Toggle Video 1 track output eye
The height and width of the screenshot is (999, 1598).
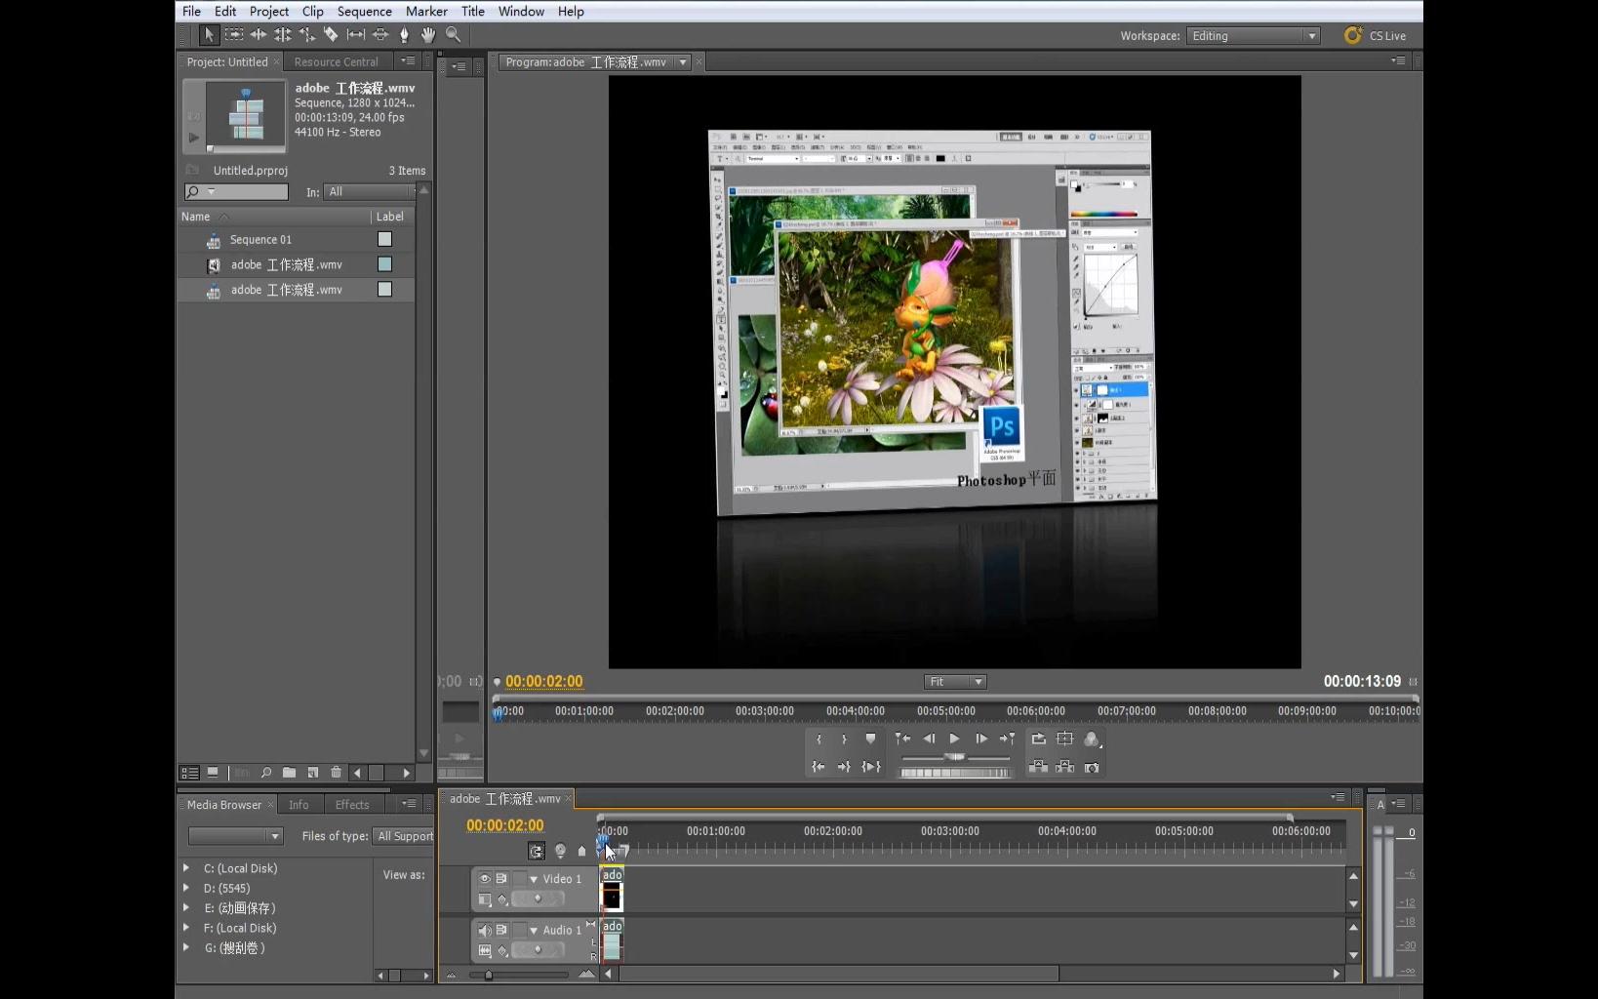485,879
